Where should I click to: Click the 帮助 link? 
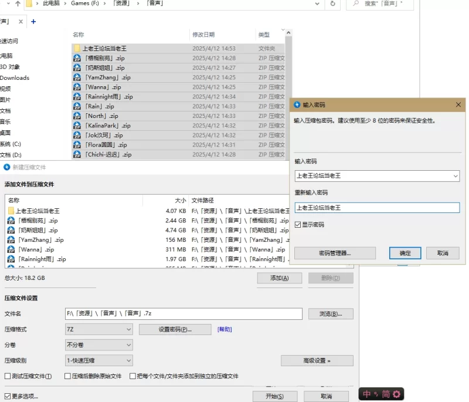(225, 330)
